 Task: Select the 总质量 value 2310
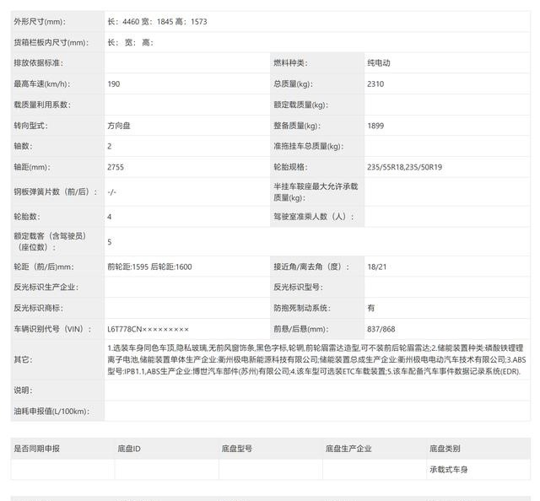tap(375, 84)
